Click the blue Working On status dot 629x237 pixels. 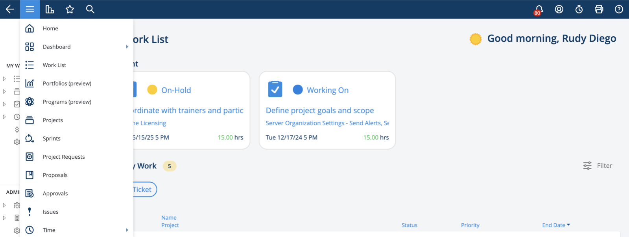coord(298,90)
